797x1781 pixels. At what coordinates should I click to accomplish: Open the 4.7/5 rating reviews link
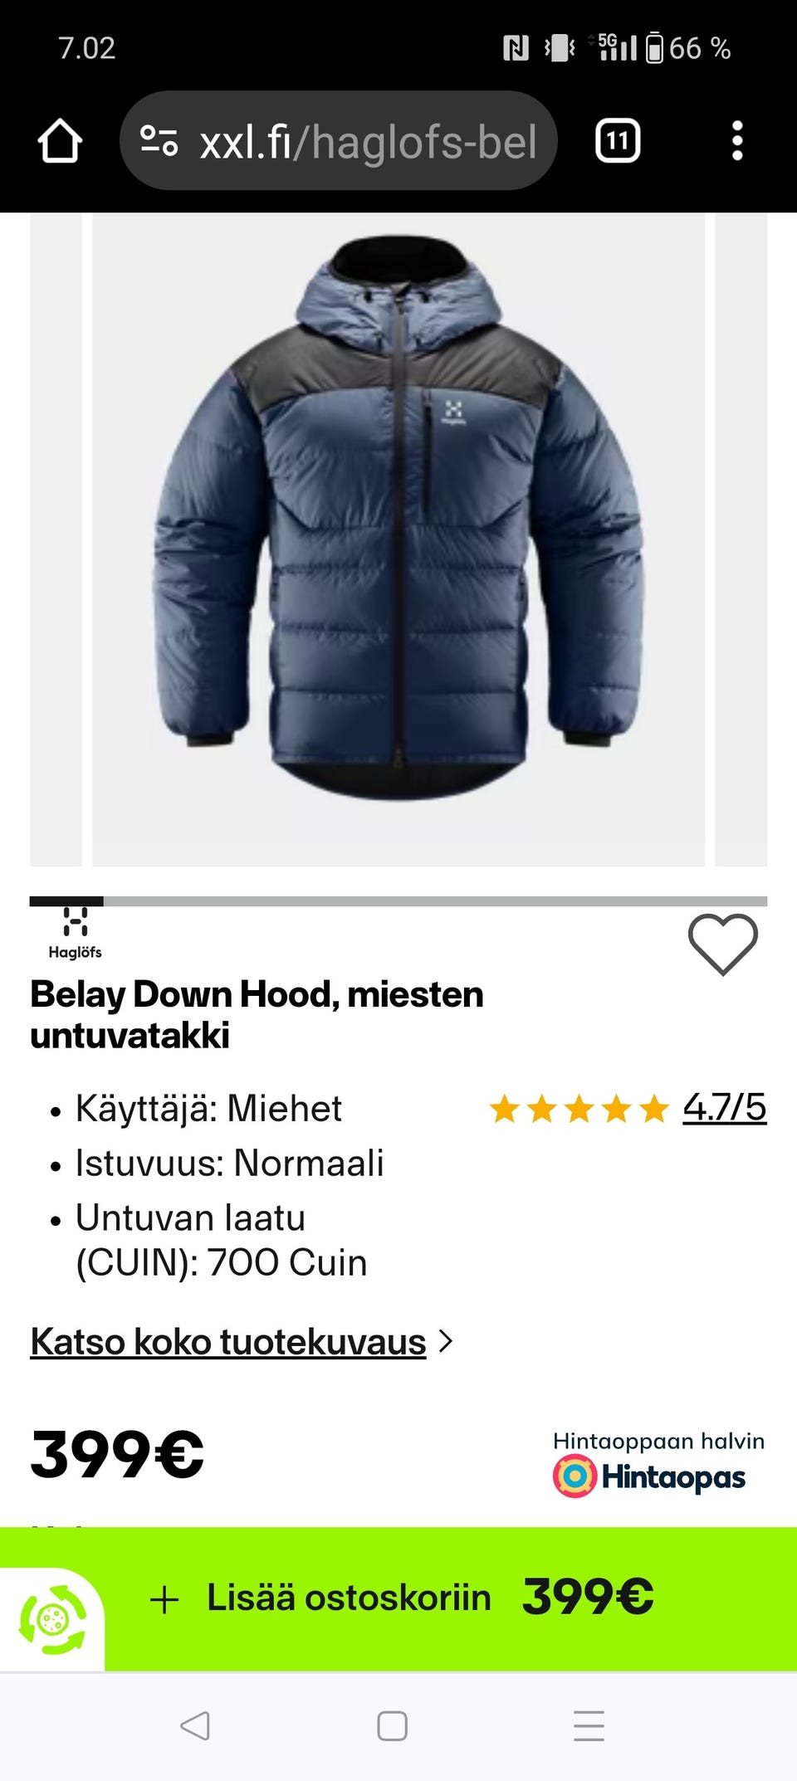click(724, 1107)
